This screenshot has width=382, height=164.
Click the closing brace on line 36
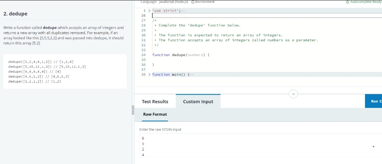click(x=153, y=65)
